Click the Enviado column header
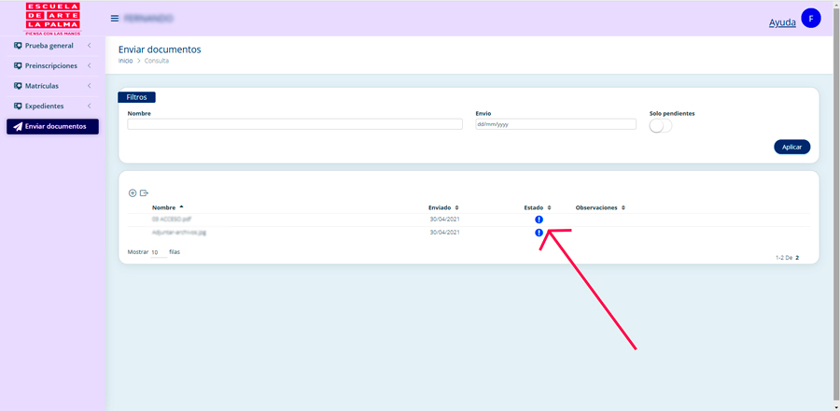Screen dimensions: 840x411 click(x=440, y=207)
